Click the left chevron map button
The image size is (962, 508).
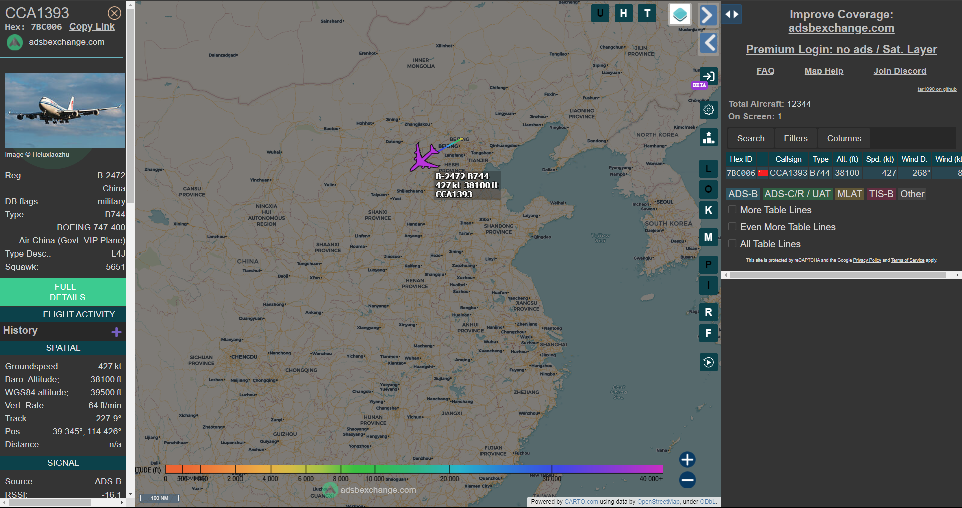click(x=708, y=43)
